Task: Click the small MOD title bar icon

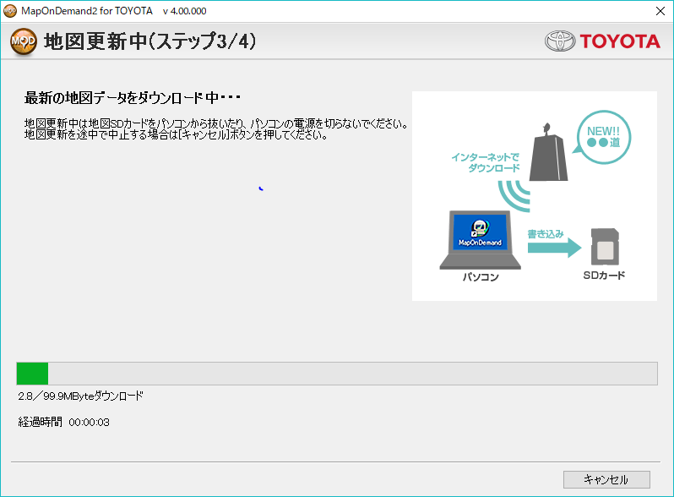Action: [9, 11]
